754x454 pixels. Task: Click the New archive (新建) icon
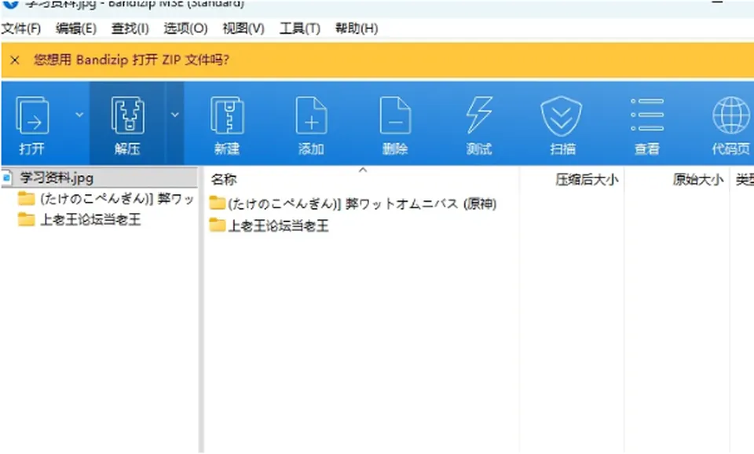point(227,115)
